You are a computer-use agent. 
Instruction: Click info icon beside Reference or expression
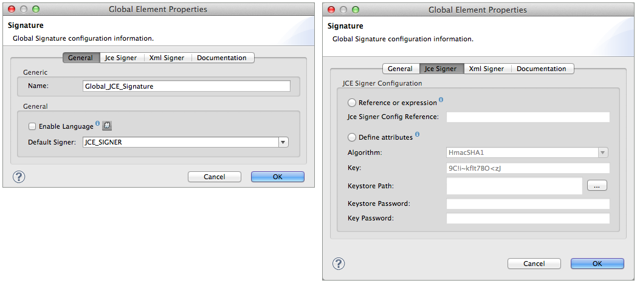[x=441, y=100]
